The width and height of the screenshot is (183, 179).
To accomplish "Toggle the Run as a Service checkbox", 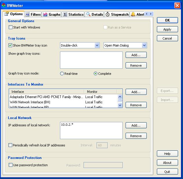I will point(105,27).
